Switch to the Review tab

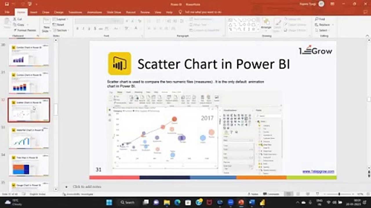[145, 12]
